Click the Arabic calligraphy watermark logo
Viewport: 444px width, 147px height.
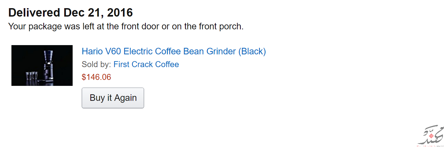[431, 135]
